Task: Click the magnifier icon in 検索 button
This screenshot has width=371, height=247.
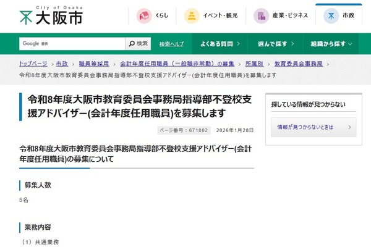Action: (132, 43)
